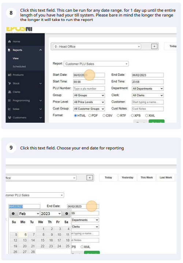The image size is (183, 263).
Task: Click the Clerks people icon
Action: 10,92
